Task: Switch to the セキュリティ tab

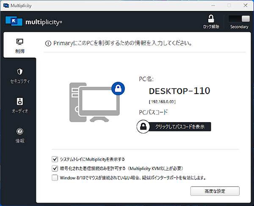Action: click(20, 76)
